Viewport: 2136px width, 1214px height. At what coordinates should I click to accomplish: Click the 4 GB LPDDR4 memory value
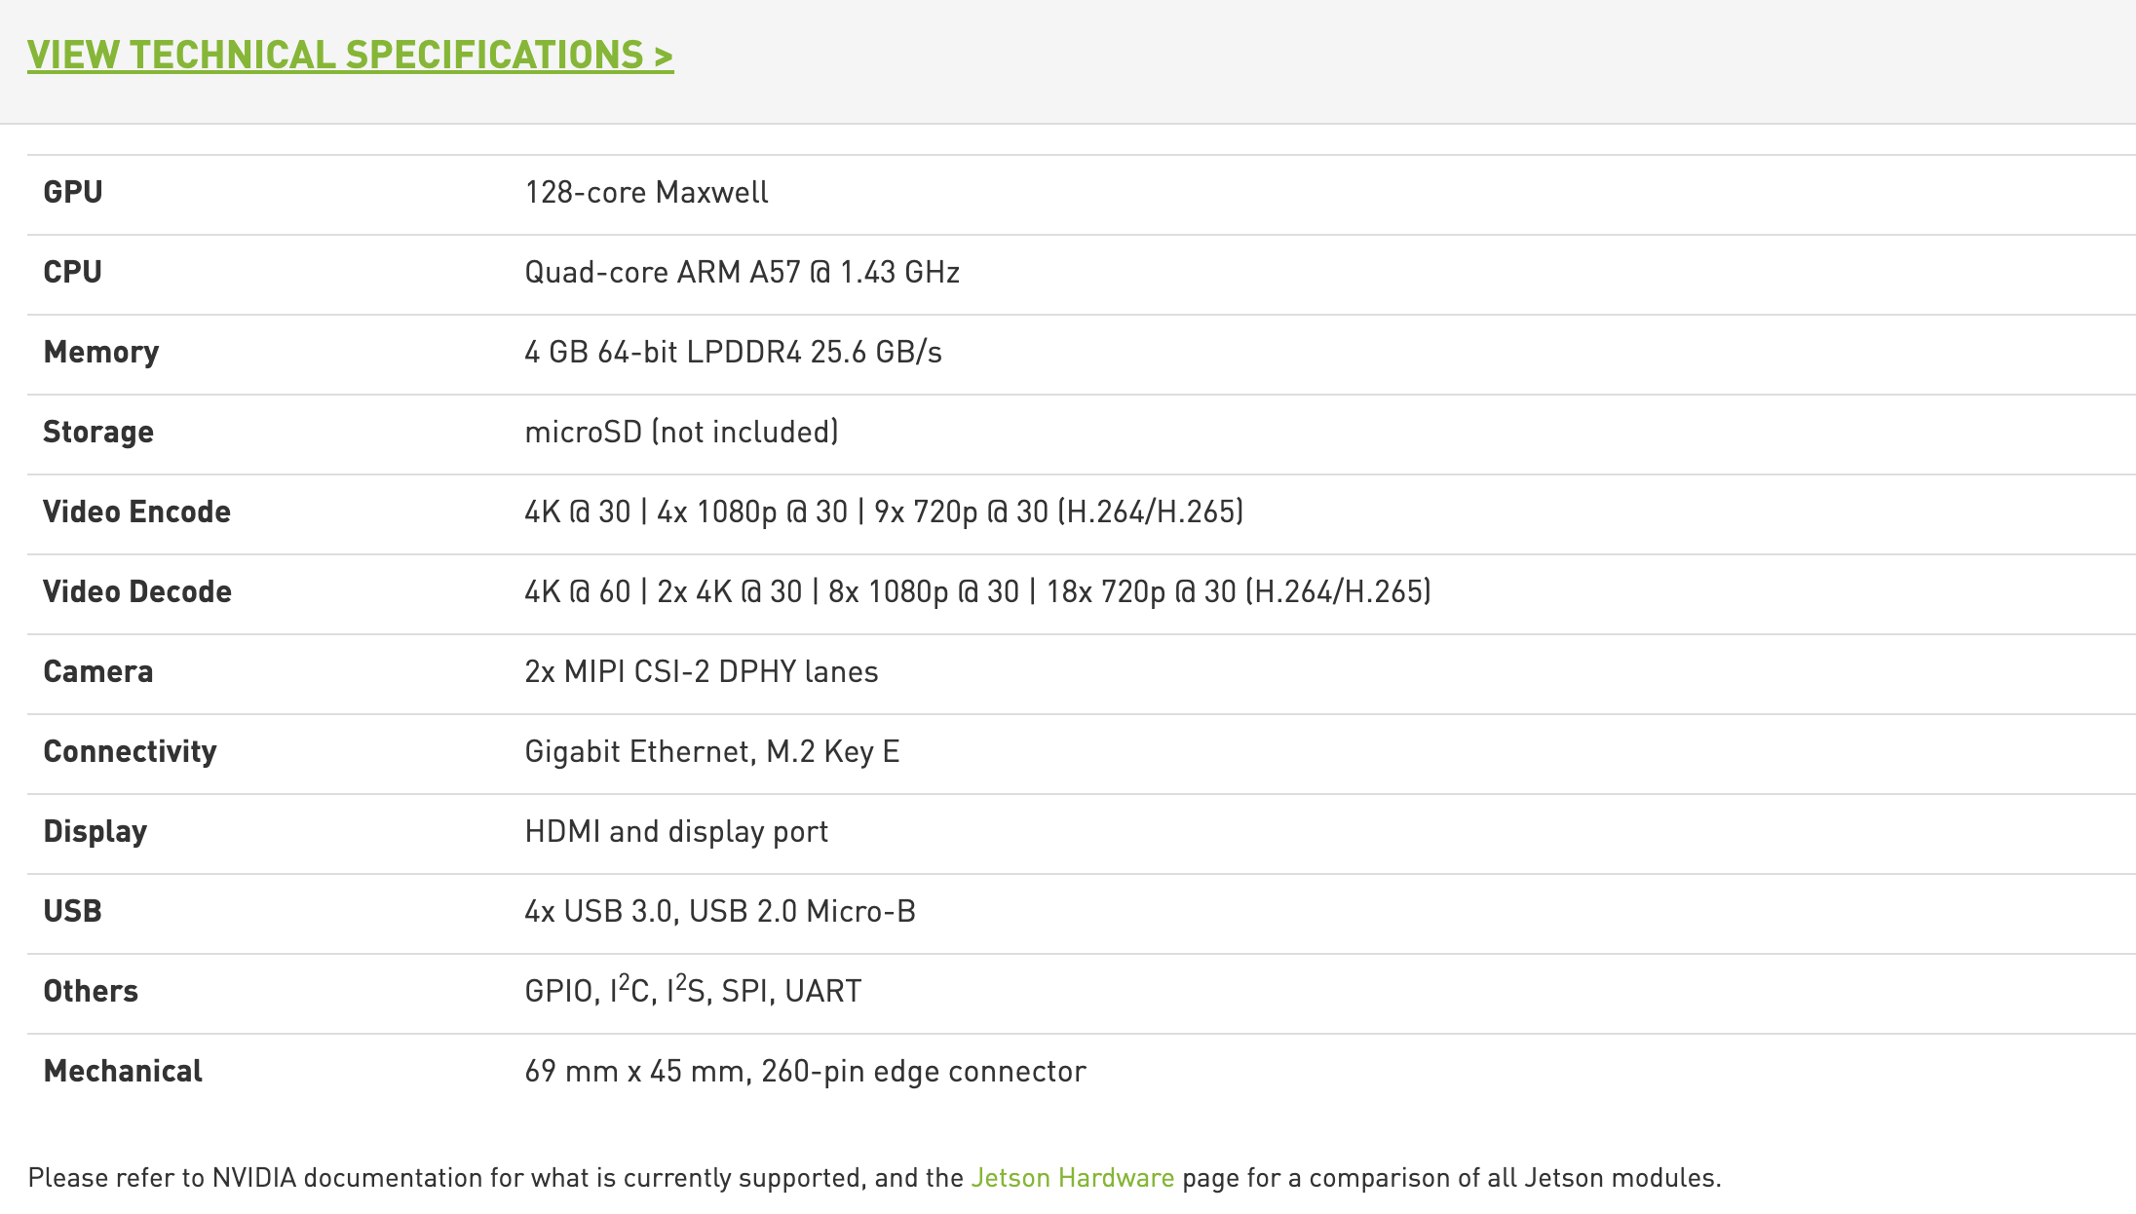(733, 352)
